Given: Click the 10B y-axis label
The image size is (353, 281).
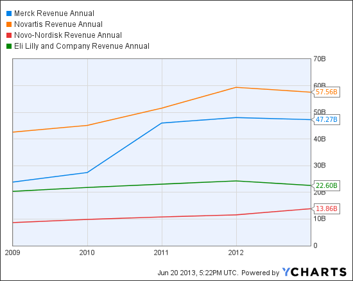Looking at the screenshot, I should tap(320, 219).
